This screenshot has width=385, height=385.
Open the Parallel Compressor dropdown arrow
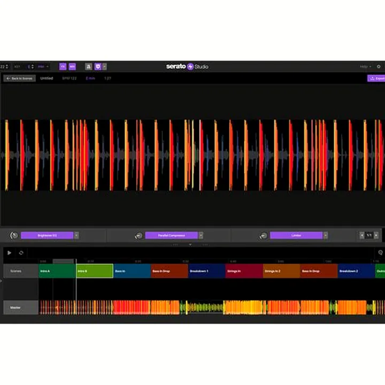coord(201,235)
